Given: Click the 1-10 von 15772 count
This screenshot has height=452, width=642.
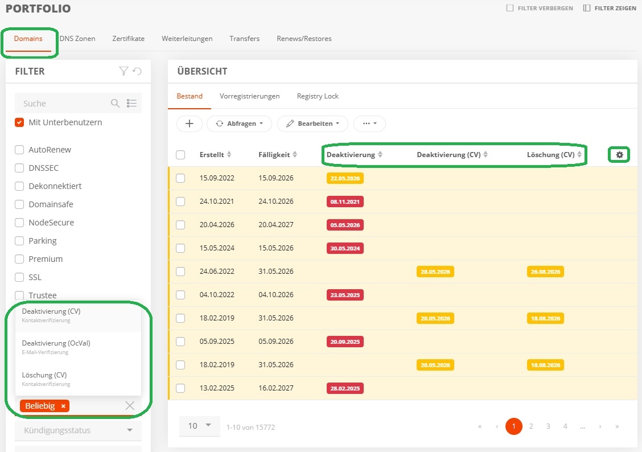Looking at the screenshot, I should 251,427.
